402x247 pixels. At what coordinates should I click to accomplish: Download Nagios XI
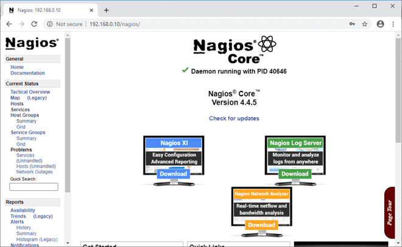pyautogui.click(x=174, y=174)
